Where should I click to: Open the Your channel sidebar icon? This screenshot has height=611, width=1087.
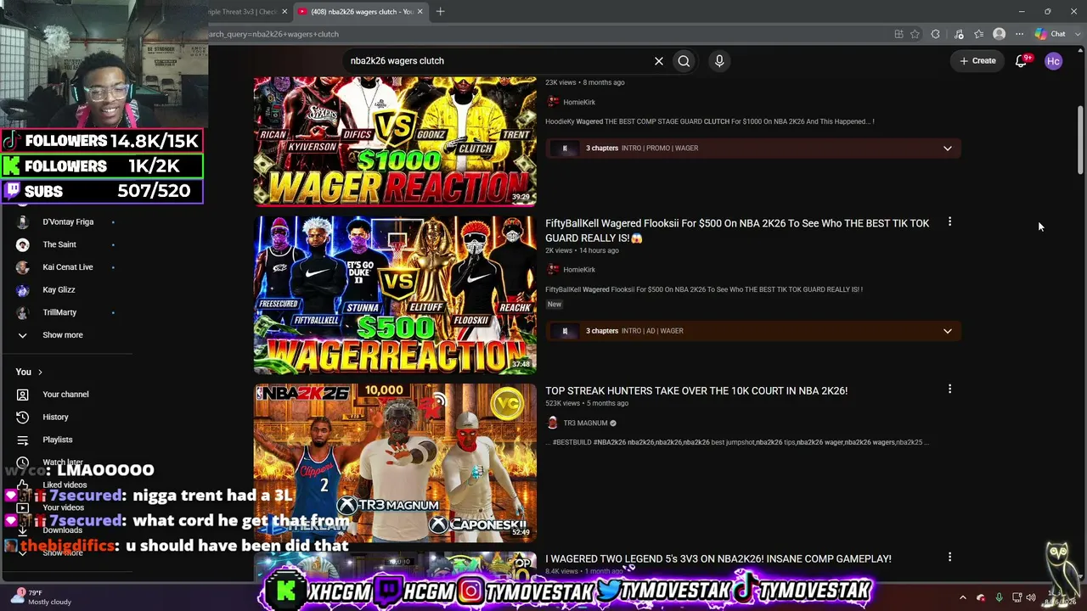(x=23, y=395)
